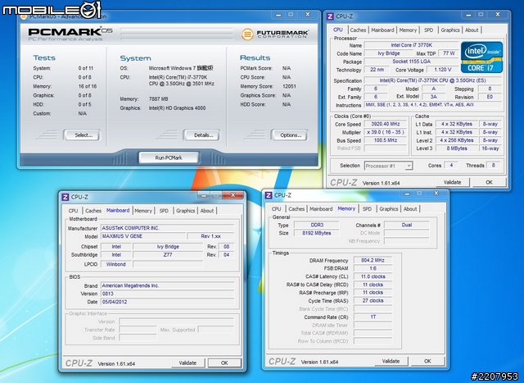
Task: Select Caches tab in the Mainboard CPU-Z window
Action: [93, 211]
